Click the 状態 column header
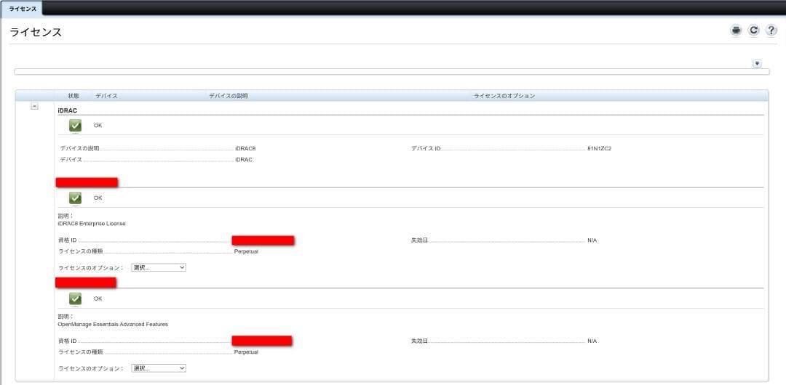 click(74, 96)
